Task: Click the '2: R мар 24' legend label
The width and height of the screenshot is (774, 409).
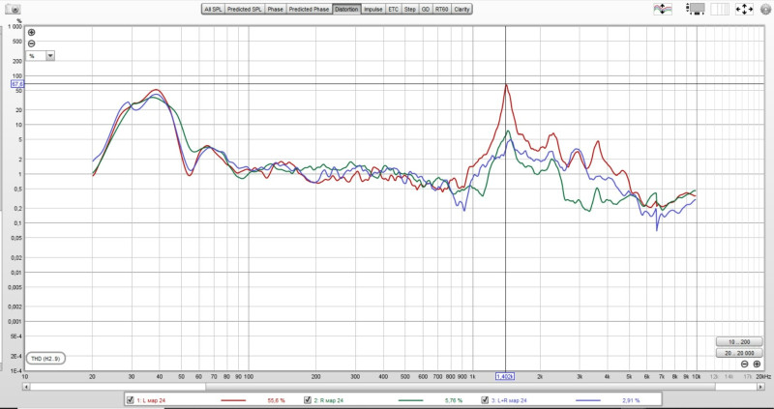Action: coord(328,400)
